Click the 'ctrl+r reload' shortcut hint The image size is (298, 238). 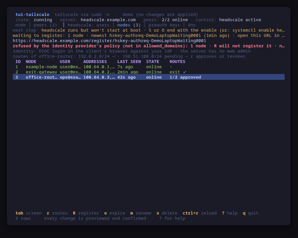[200, 213]
